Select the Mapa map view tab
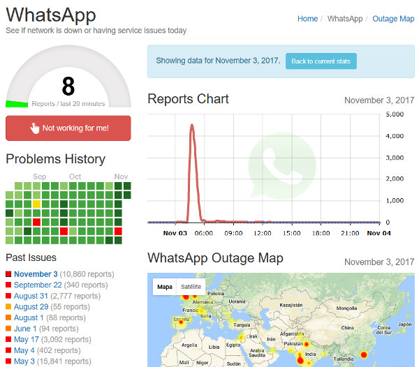This screenshot has width=419, height=367. tap(165, 287)
